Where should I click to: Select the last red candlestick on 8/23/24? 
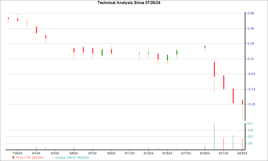pos(242,102)
